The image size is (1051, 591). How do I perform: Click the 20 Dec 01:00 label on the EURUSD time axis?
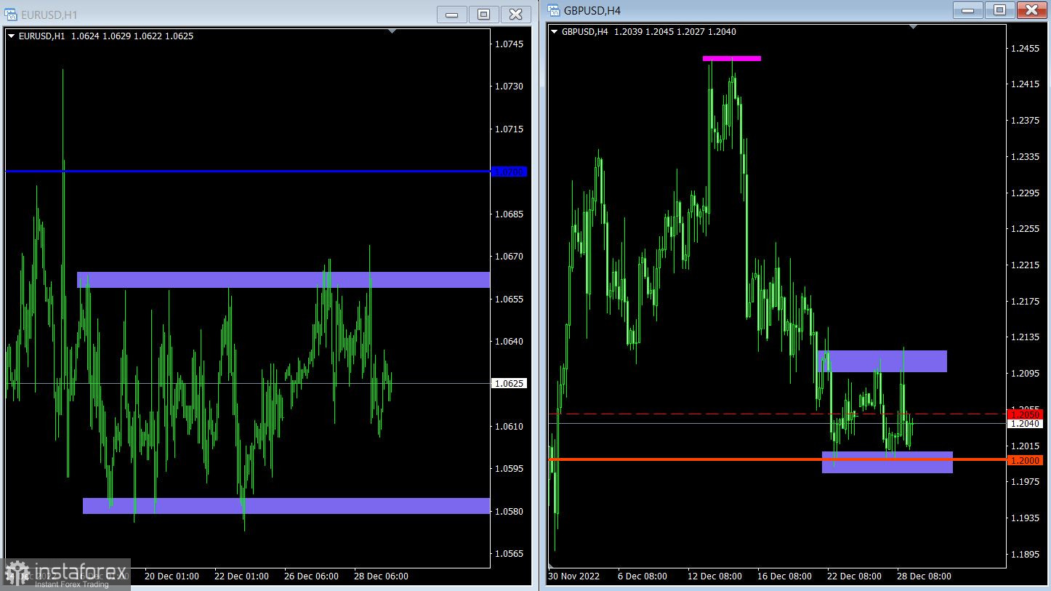171,576
